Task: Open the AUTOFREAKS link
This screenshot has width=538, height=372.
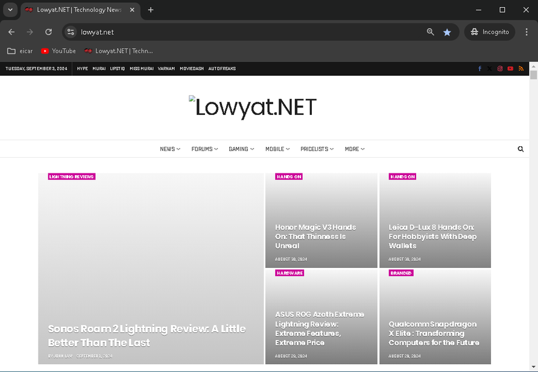Action: 222,69
